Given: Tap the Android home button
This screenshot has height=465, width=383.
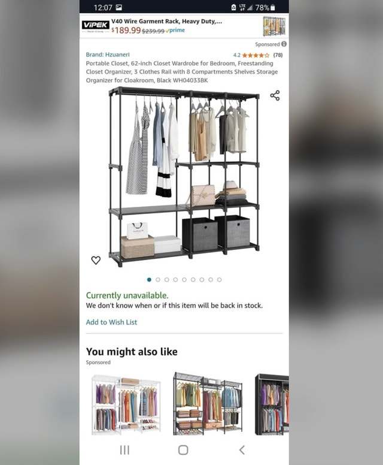Looking at the screenshot, I should [183, 450].
